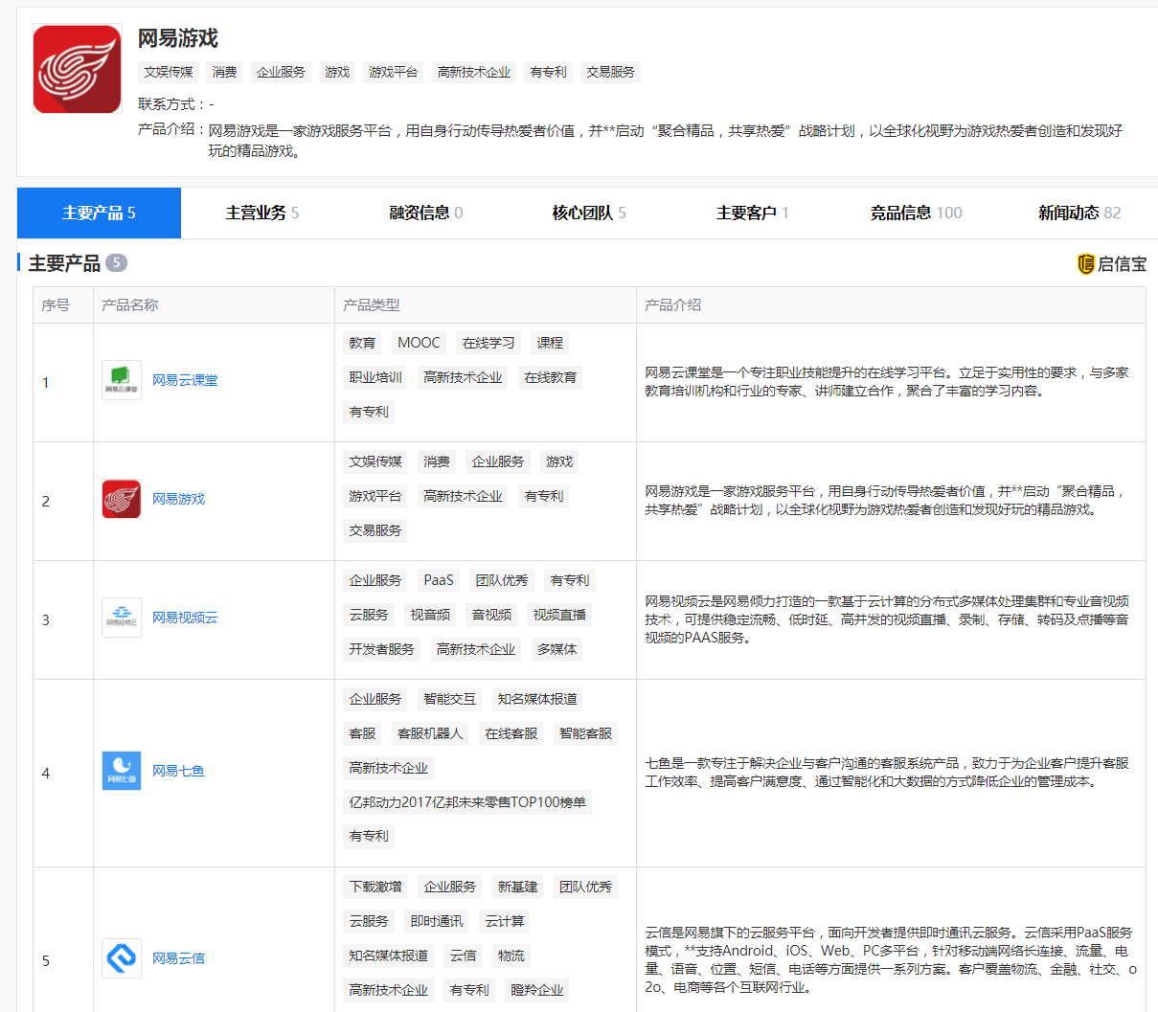Click the 网易游戏 logo in row 2
Image resolution: width=1158 pixels, height=1012 pixels.
(122, 499)
